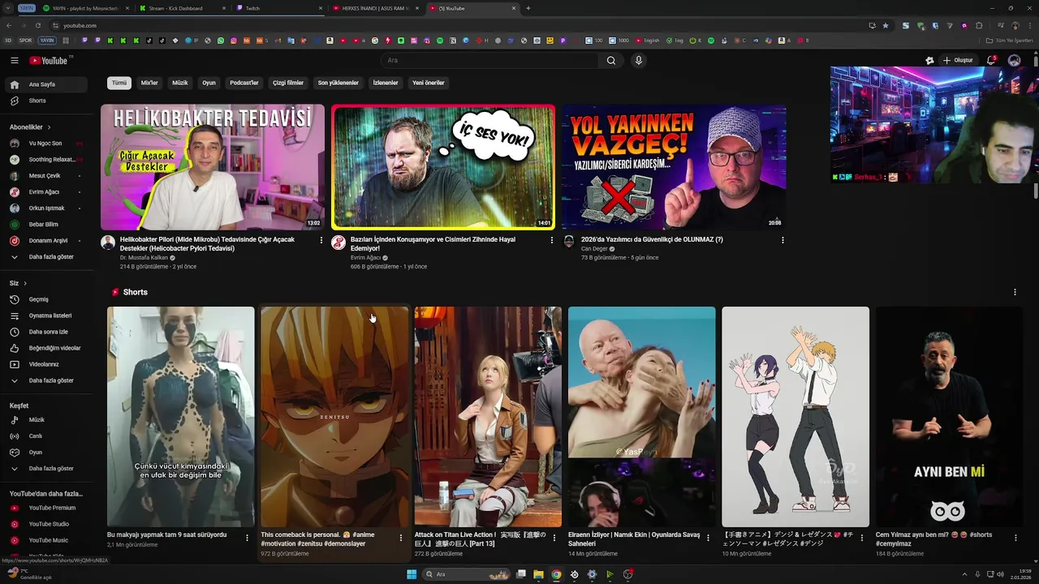Play İç Ses Yok video thumbnail
The width and height of the screenshot is (1039, 584).
pos(443,167)
